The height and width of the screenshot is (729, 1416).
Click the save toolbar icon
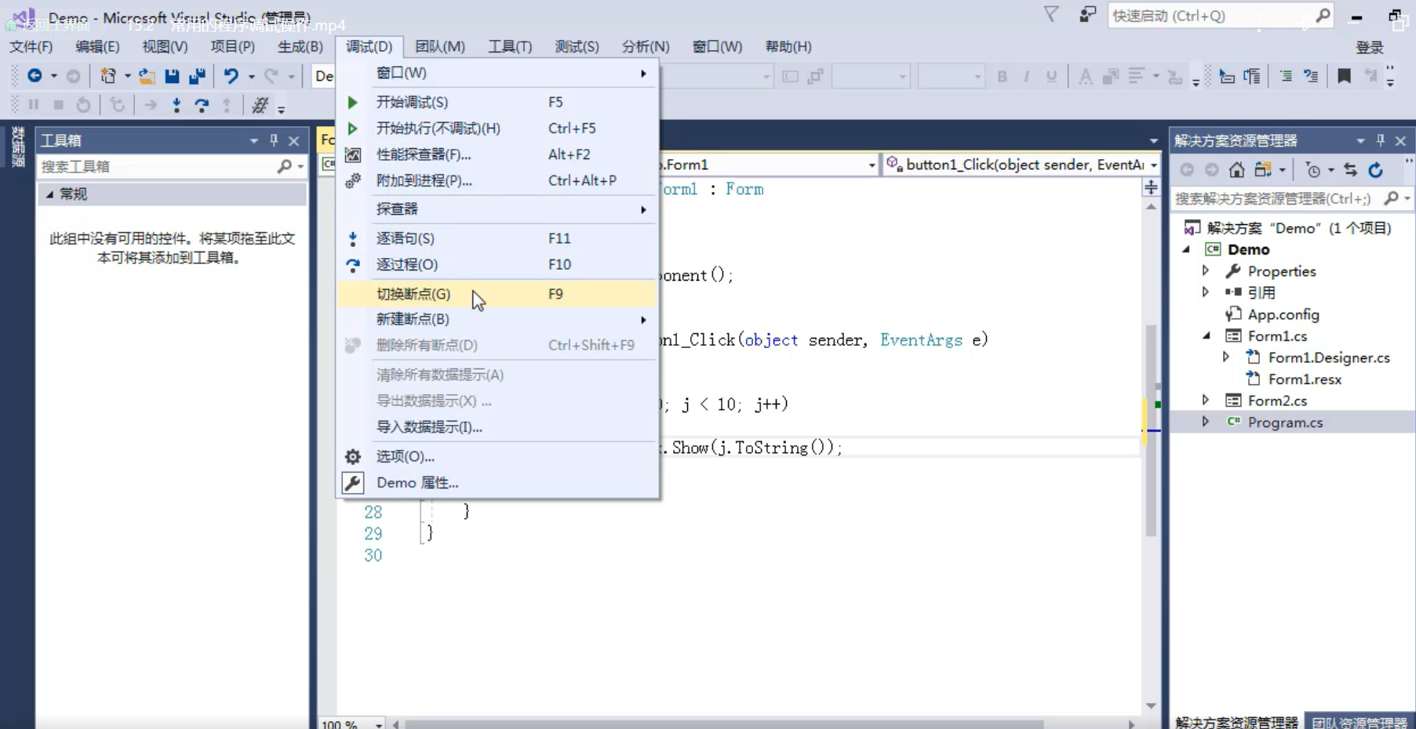pyautogui.click(x=172, y=76)
